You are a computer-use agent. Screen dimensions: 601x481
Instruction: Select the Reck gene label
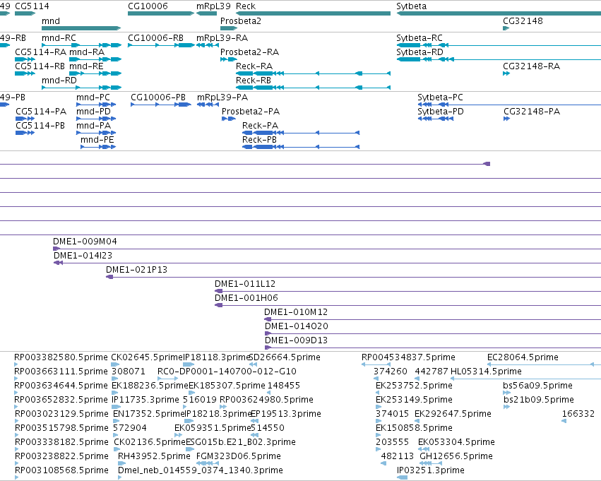pyautogui.click(x=246, y=6)
